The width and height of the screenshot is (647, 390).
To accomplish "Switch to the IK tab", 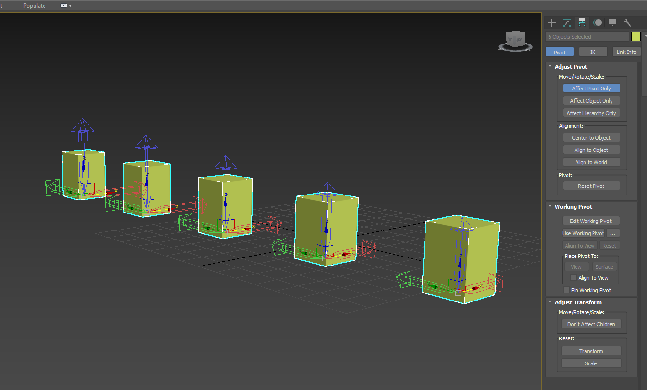I will coord(593,52).
